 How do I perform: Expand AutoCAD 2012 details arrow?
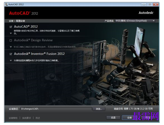(x=11, y=33)
